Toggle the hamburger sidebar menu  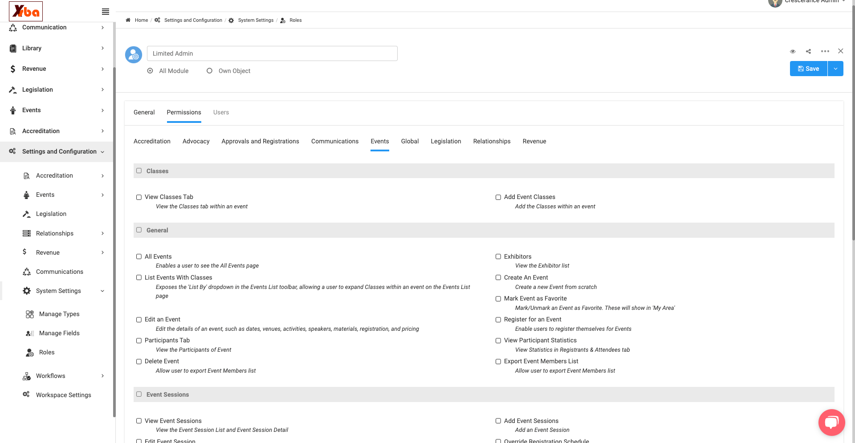point(106,12)
